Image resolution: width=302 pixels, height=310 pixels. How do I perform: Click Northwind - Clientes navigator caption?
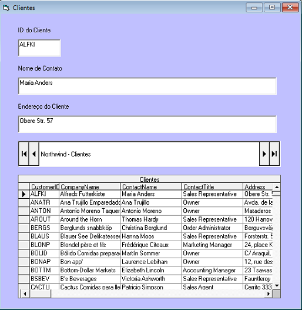click(x=66, y=154)
